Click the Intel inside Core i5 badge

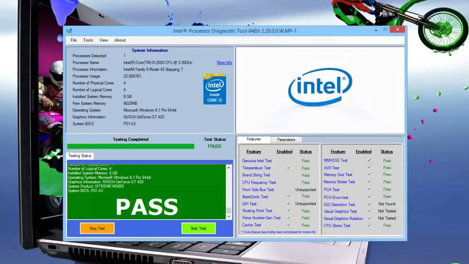click(x=215, y=89)
